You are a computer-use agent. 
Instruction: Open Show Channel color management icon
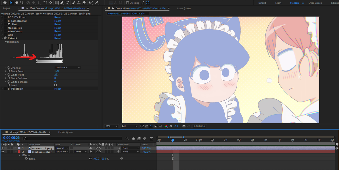(166, 126)
